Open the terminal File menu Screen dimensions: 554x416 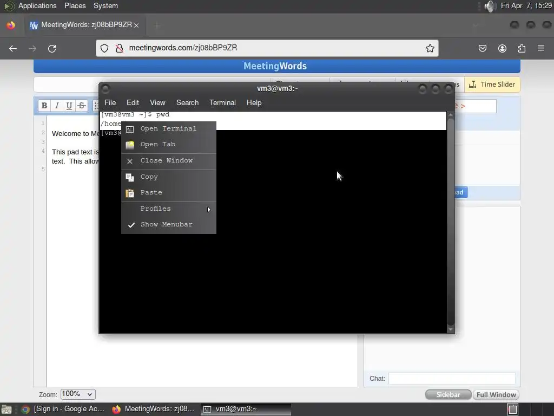coord(110,102)
